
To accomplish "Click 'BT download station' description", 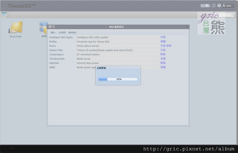I will (88, 54).
